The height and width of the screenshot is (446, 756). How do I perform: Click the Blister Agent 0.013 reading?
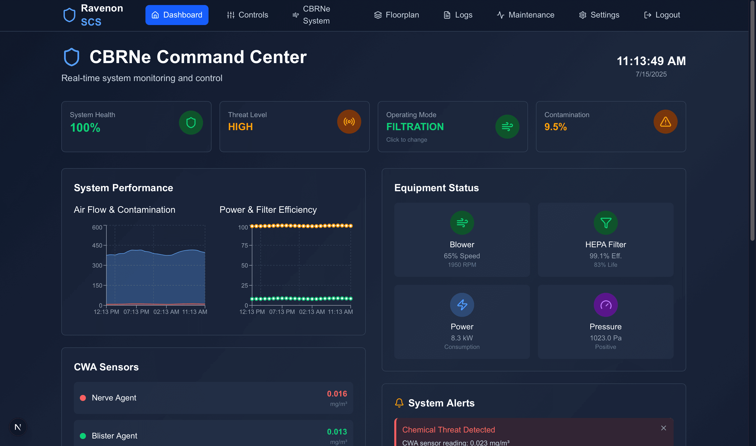coord(337,431)
